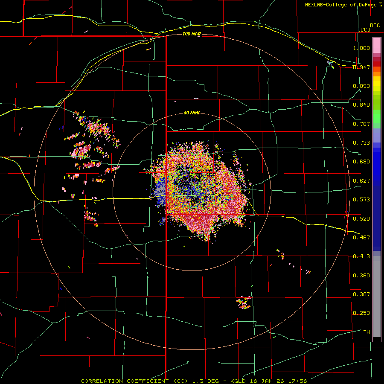Click the 17:58 timestamp
Viewport: 384px width, 384px height.
tap(297, 381)
